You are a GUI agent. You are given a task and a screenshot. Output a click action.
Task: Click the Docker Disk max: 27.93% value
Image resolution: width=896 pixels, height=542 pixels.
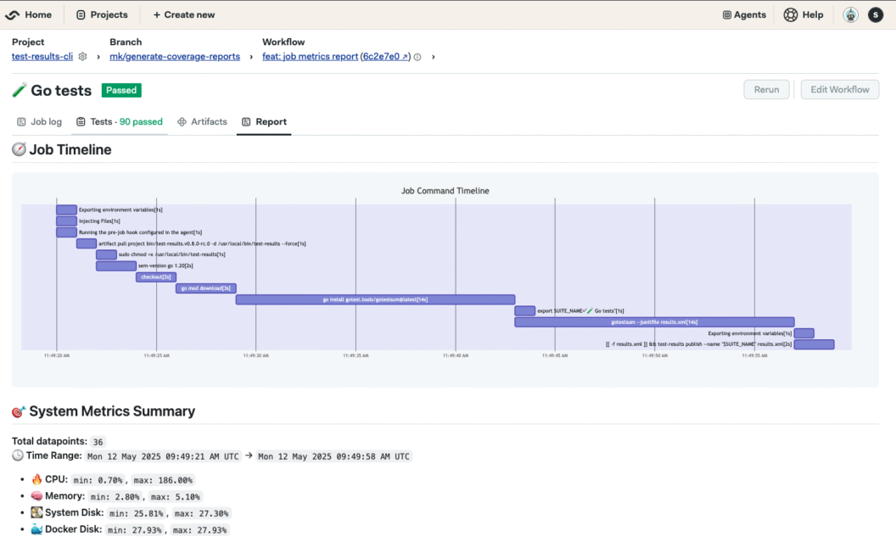click(x=199, y=530)
